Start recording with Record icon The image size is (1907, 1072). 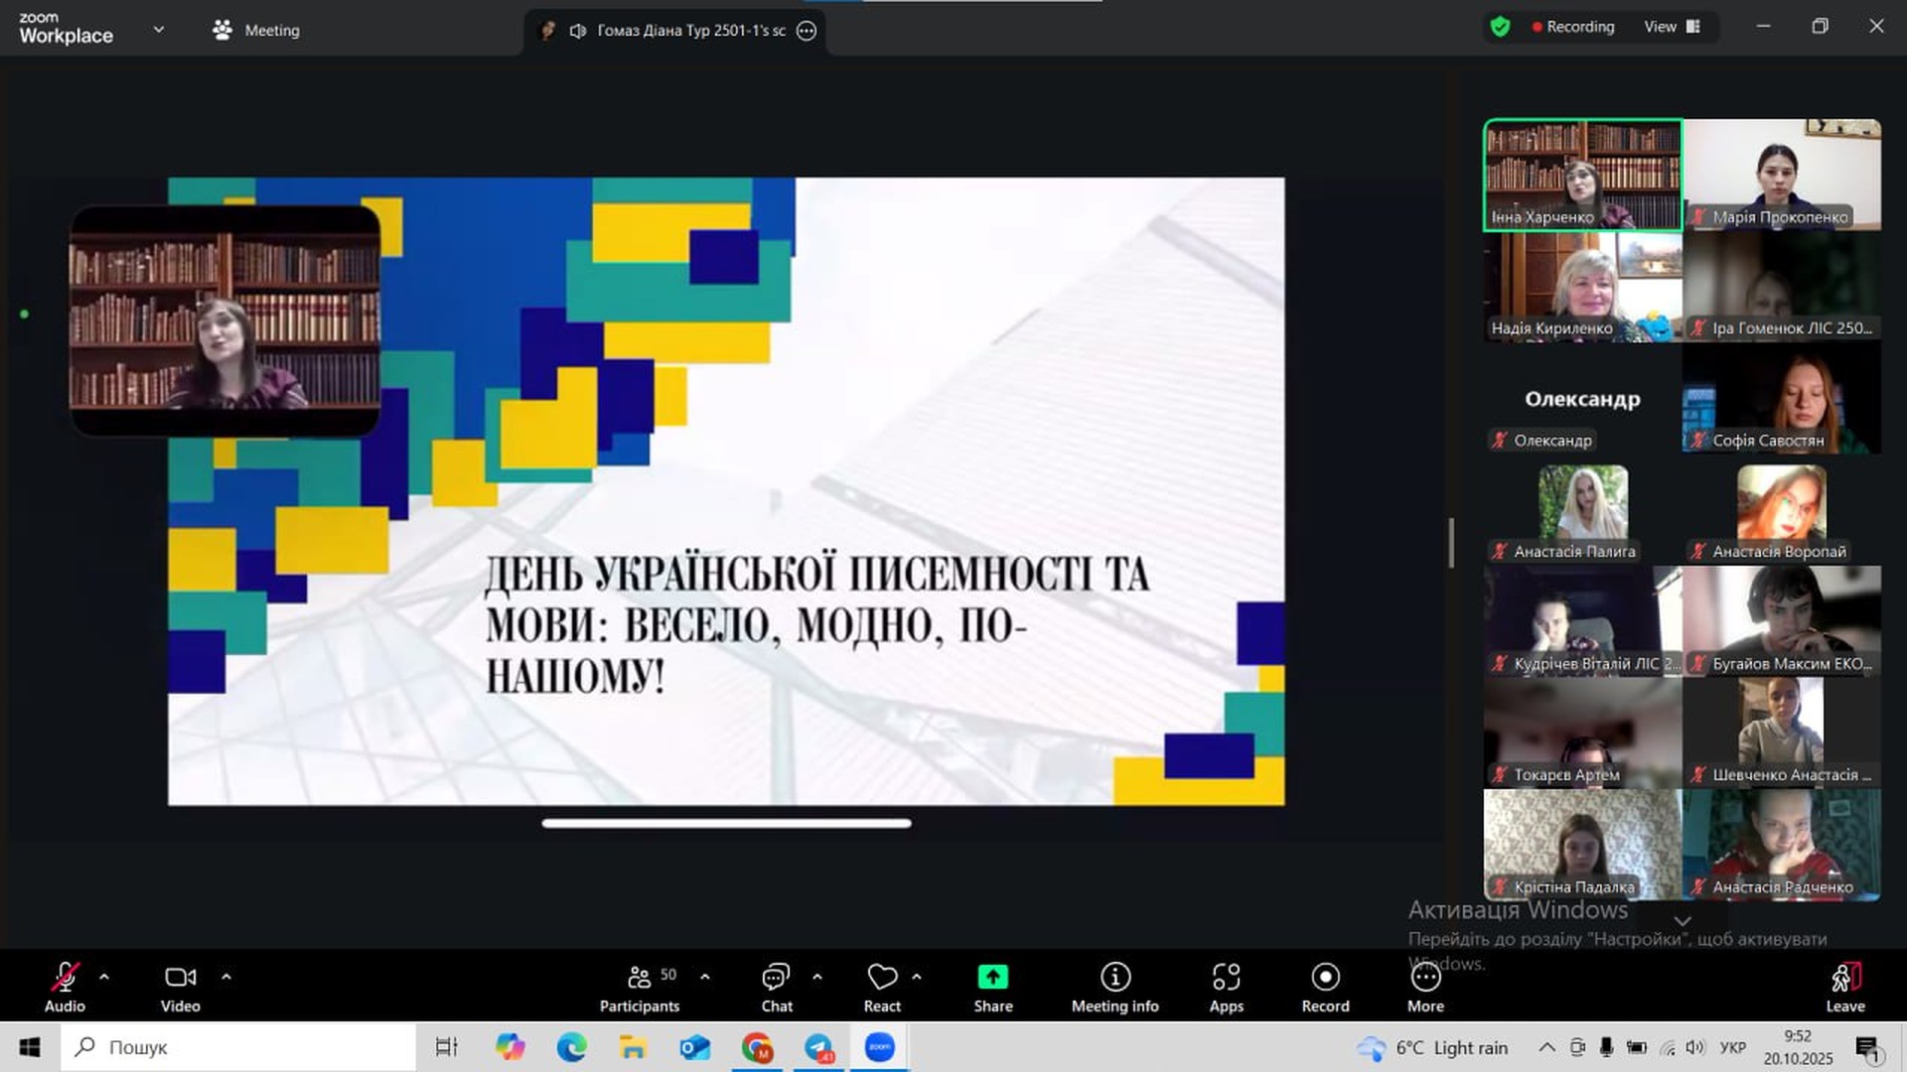(x=1325, y=978)
